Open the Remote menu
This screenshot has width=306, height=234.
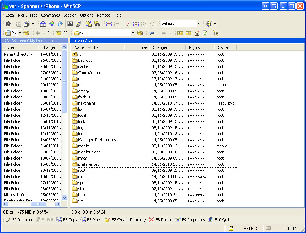pyautogui.click(x=103, y=15)
